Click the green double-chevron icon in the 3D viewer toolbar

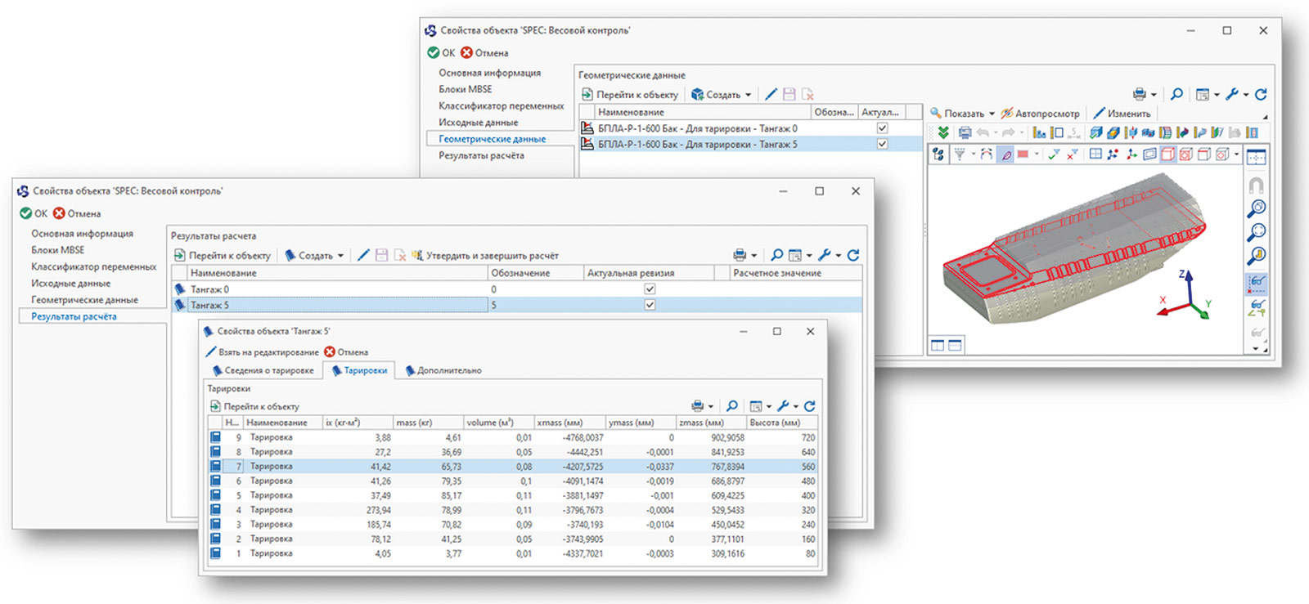coord(944,132)
